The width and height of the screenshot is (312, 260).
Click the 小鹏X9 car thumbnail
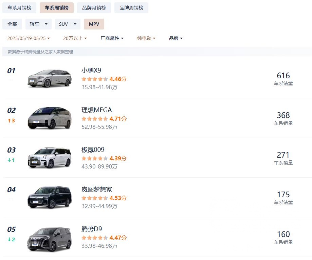tap(50, 78)
